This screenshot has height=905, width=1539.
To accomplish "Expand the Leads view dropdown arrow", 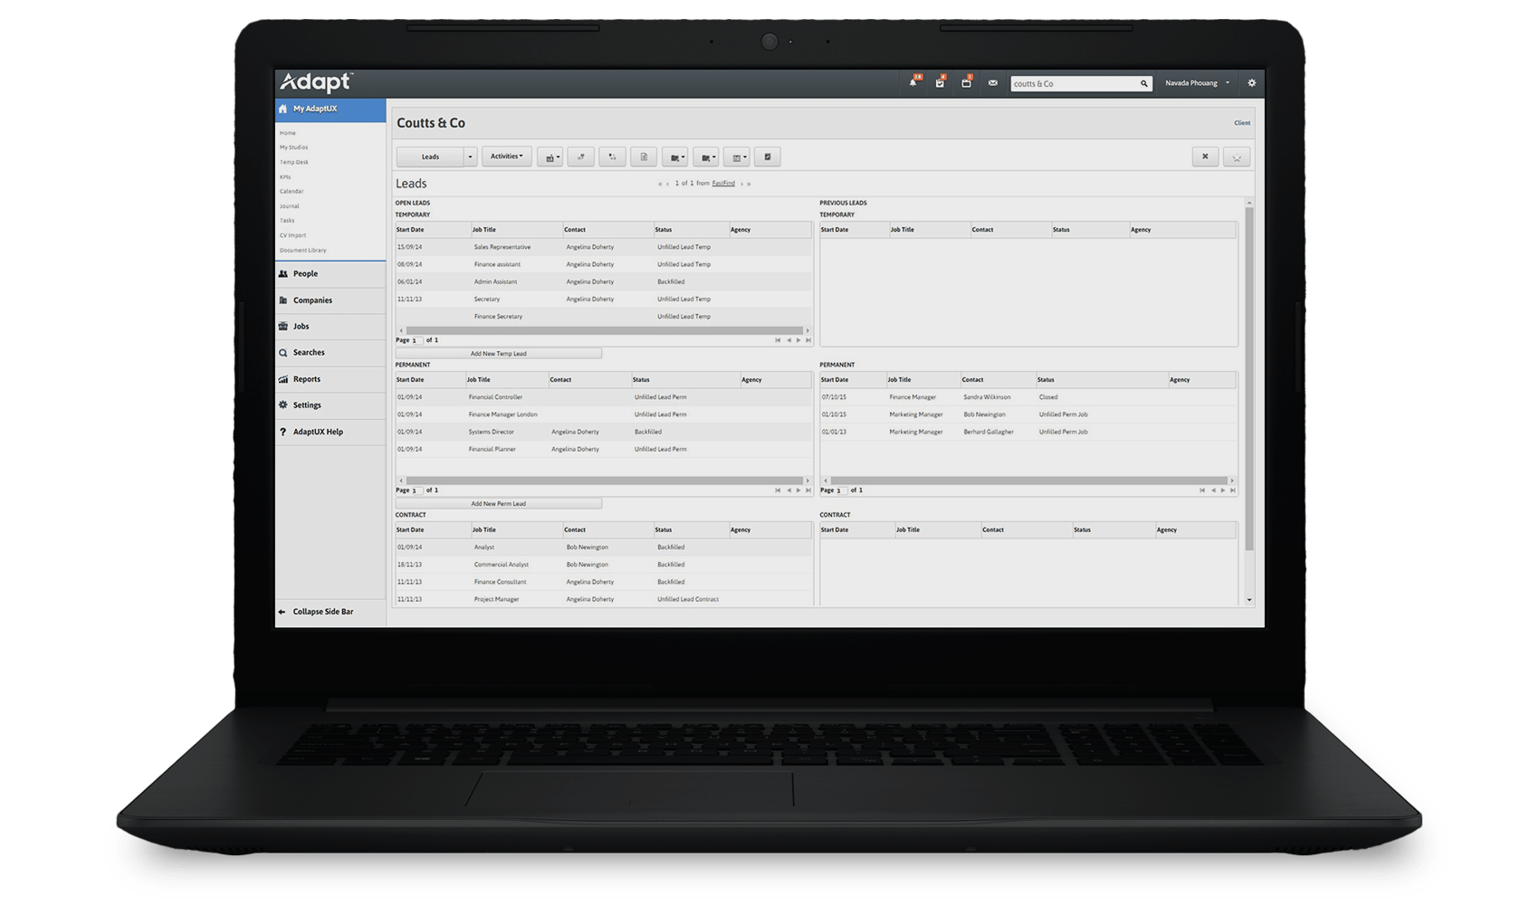I will click(x=470, y=157).
